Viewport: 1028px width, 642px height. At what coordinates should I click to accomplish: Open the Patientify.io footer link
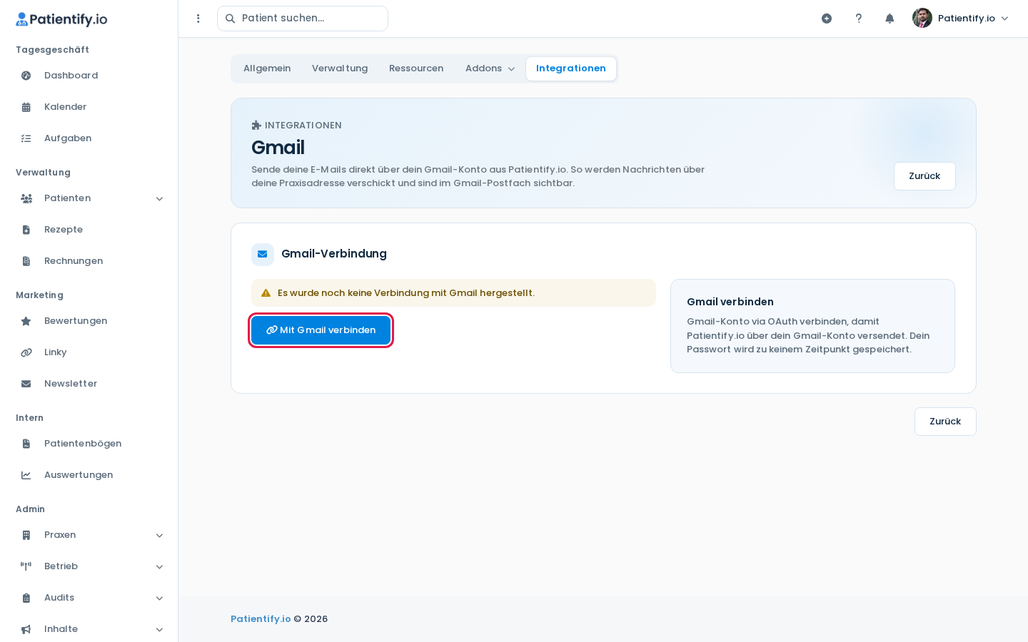pos(261,619)
